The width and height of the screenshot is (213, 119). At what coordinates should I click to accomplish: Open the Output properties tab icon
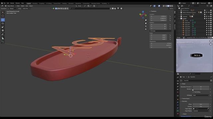pyautogui.click(x=178, y=84)
